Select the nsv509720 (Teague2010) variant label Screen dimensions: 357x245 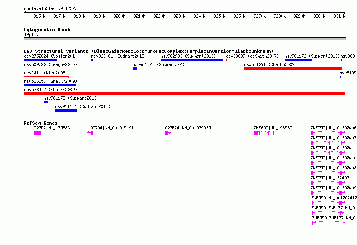pos(51,64)
